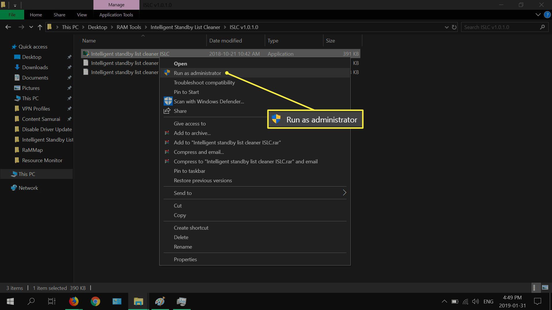Expand the Desktop breadcrumb arrow

click(x=112, y=27)
